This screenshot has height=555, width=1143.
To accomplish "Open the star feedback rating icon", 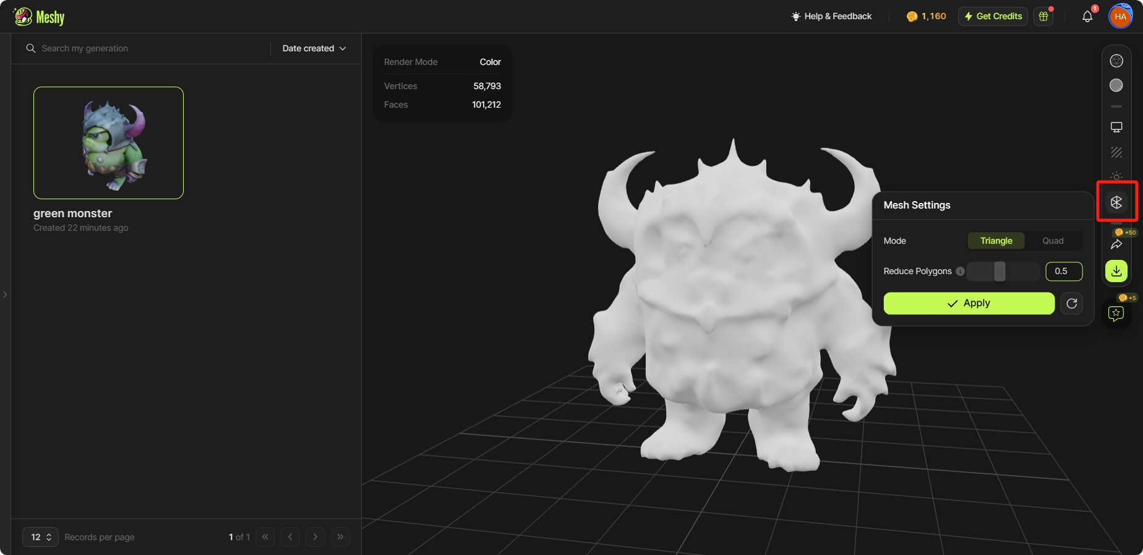I will click(1116, 313).
